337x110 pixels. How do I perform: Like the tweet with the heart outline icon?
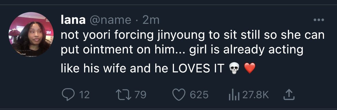coord(179,95)
